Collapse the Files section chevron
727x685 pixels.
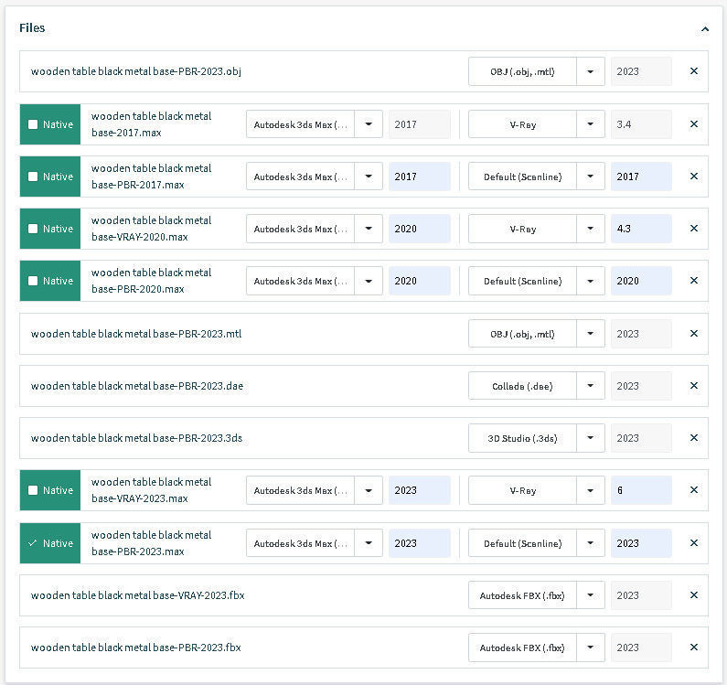pyautogui.click(x=705, y=29)
